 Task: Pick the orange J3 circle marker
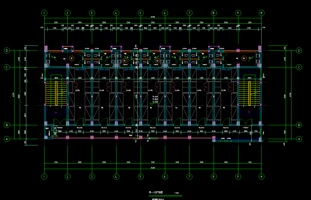(157, 61)
